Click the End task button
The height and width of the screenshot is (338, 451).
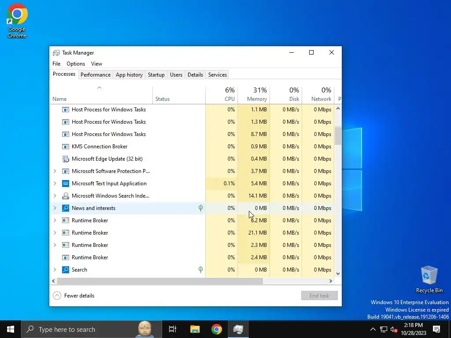(x=319, y=296)
